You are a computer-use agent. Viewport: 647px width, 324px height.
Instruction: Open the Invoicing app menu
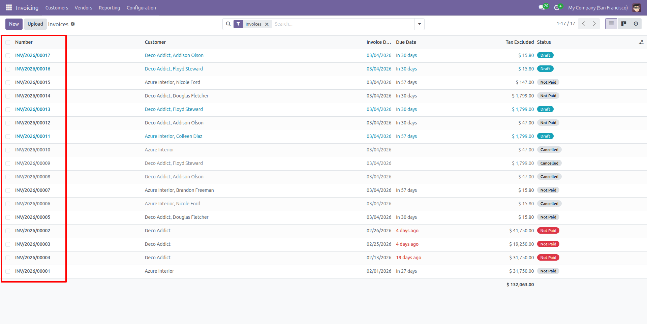27,7
